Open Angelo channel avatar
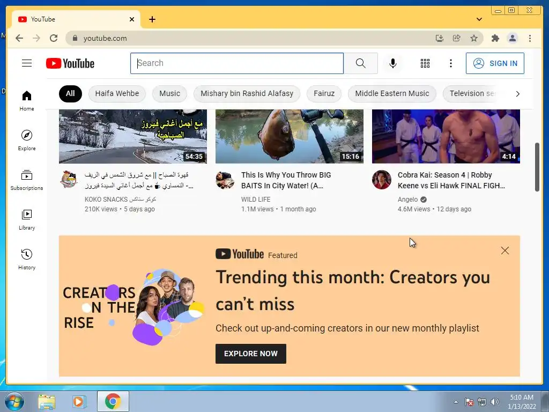Image resolution: width=549 pixels, height=412 pixels. (382, 180)
